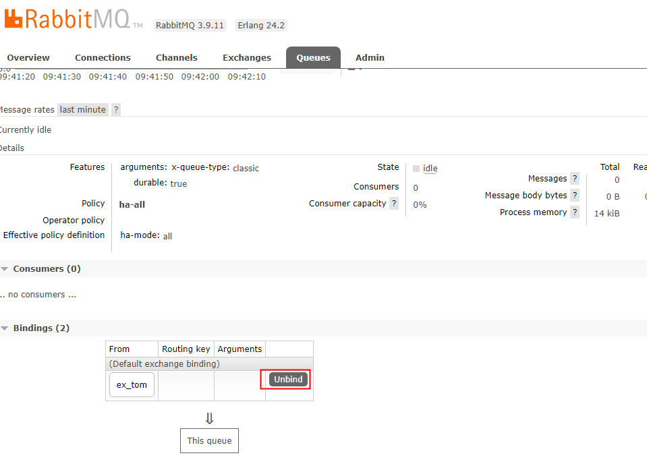Open help for Message rates

[116, 110]
